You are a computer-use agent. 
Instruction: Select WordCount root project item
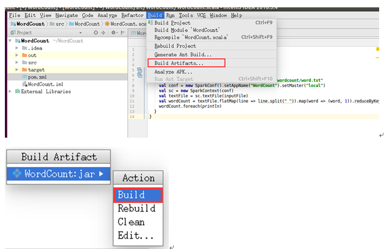(67, 41)
